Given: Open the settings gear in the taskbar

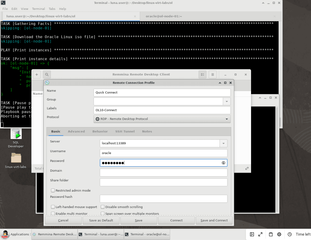Looking at the screenshot, I should pos(279,234).
